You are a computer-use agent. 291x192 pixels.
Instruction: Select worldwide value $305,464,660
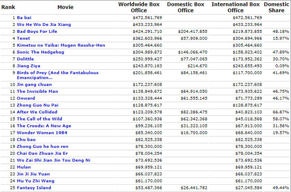click(x=147, y=45)
